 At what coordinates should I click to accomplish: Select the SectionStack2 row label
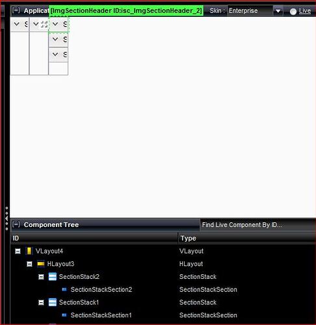coord(79,277)
